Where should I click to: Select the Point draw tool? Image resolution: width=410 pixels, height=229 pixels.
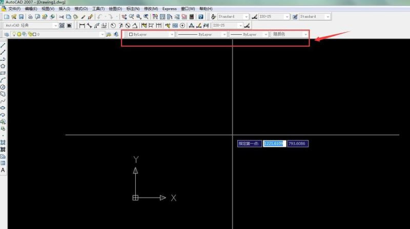3,135
